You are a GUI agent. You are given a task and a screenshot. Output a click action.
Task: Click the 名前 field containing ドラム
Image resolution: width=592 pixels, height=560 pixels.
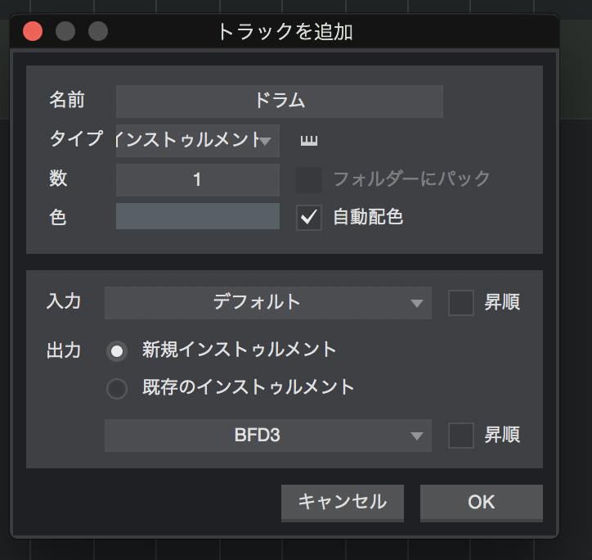[x=279, y=102]
